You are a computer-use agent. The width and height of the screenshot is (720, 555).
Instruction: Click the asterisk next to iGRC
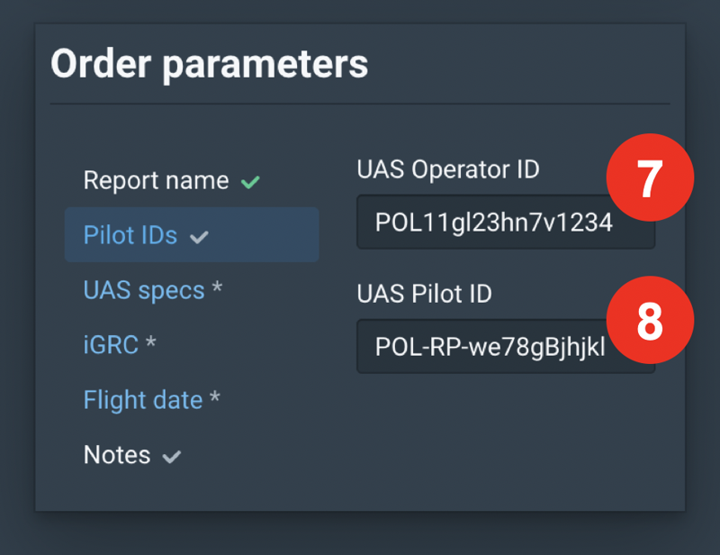coord(151,345)
